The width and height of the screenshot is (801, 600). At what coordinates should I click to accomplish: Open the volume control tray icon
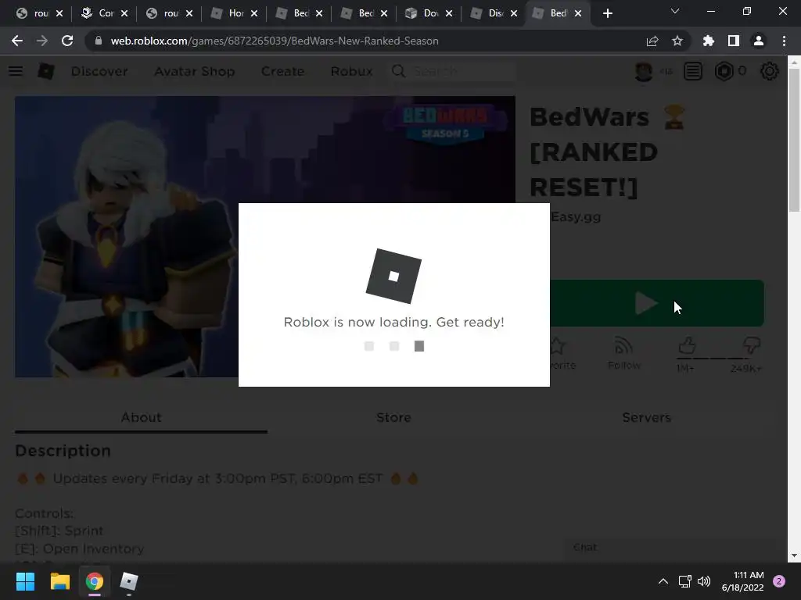[704, 581]
